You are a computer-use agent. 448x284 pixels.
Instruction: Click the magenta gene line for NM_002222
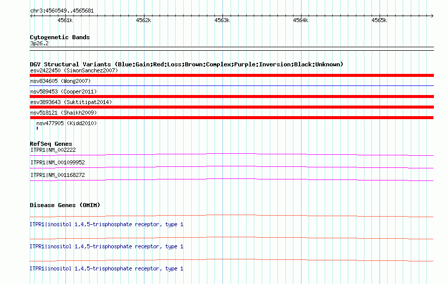tap(232, 154)
